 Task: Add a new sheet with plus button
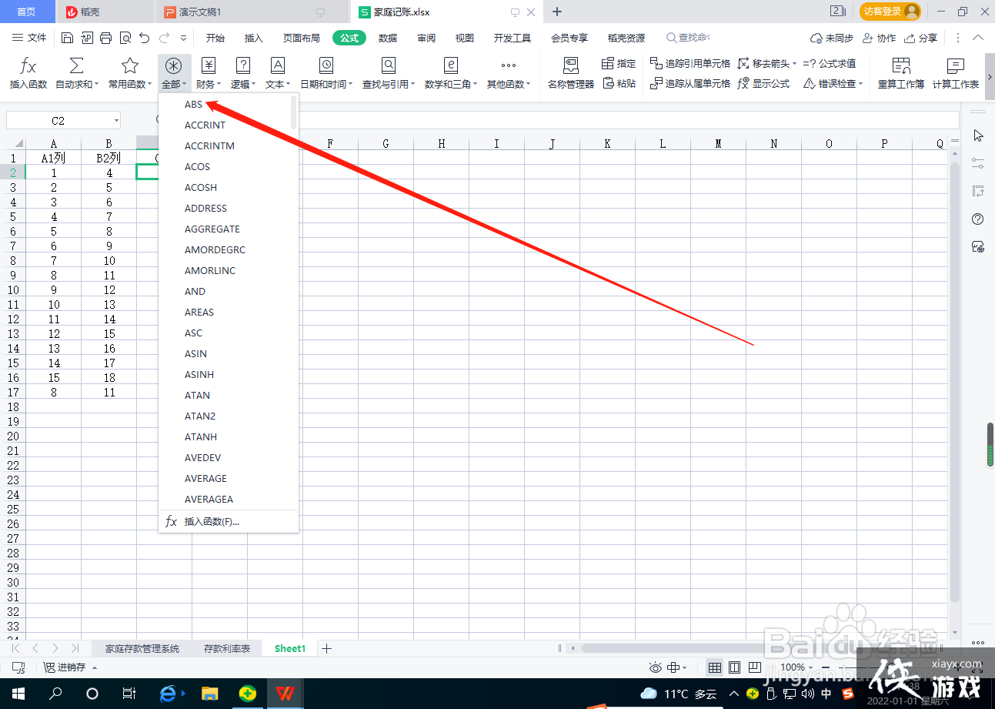click(x=326, y=648)
